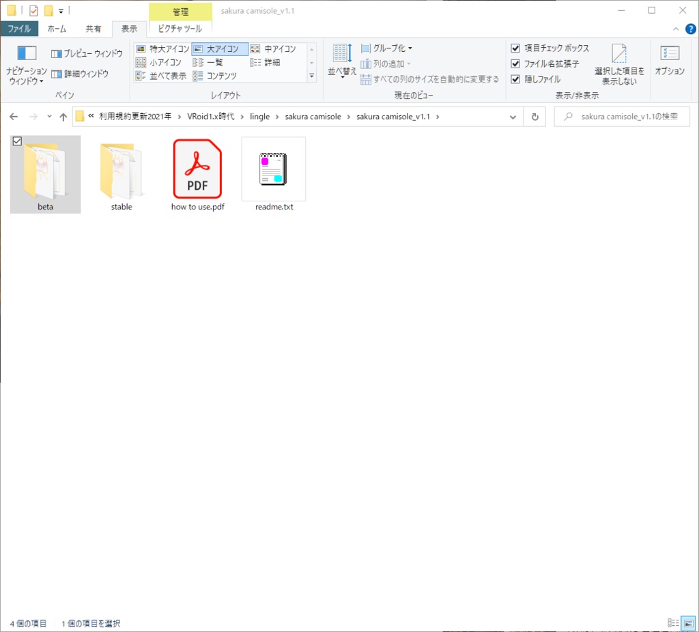Toggle Item check boxes (項目チェックボックス)
The height and width of the screenshot is (632, 699).
pyautogui.click(x=550, y=48)
